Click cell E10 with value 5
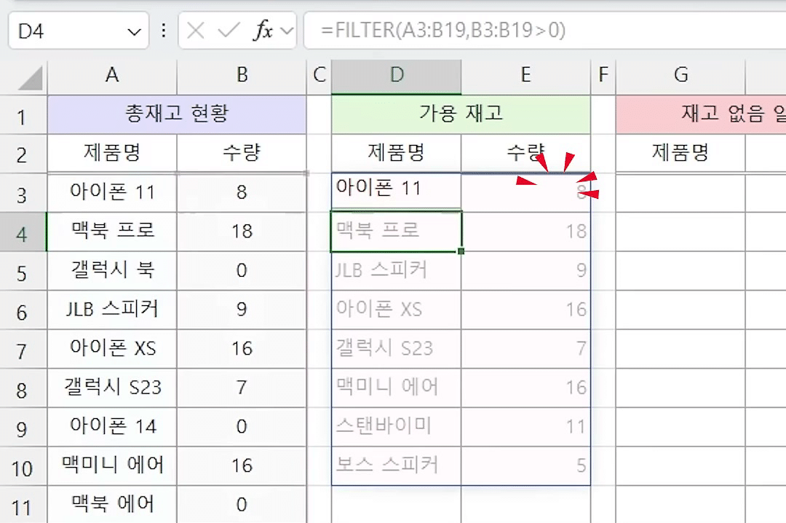 [525, 467]
